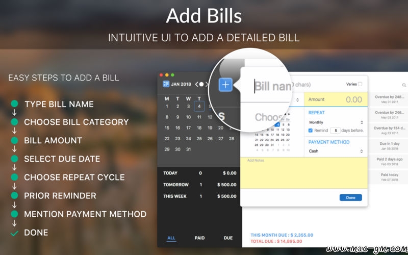The width and height of the screenshot is (408, 255).
Task: Click into the Add Notes area
Action: coord(303,173)
